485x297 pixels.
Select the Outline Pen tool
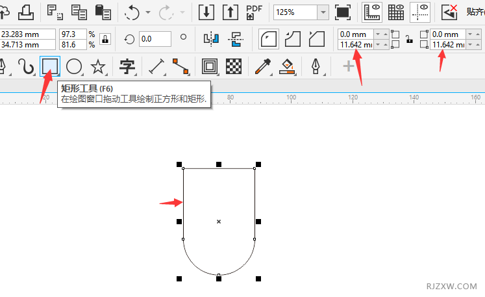click(x=316, y=66)
